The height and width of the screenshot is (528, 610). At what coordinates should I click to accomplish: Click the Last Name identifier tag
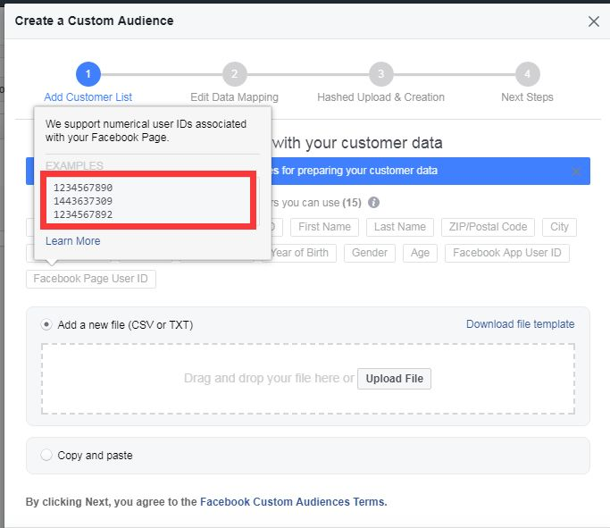point(400,227)
